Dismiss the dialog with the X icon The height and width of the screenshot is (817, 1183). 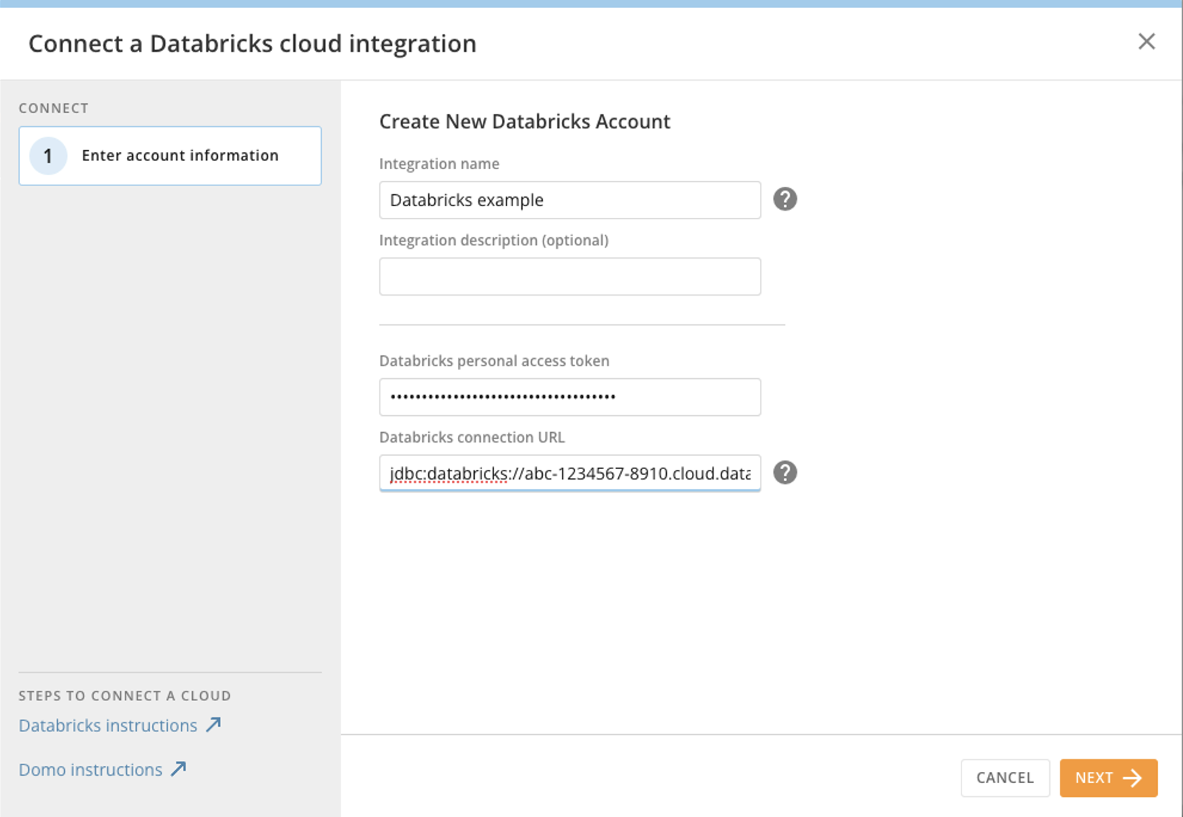tap(1146, 42)
